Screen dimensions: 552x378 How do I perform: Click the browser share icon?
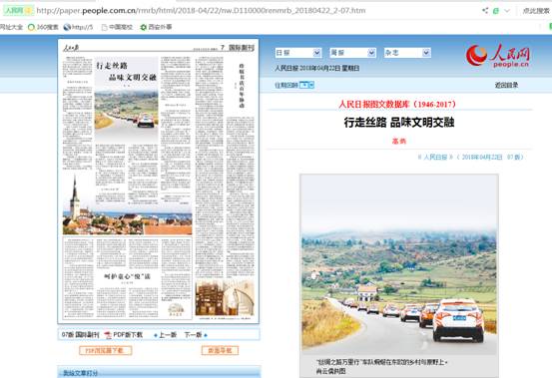coord(485,11)
